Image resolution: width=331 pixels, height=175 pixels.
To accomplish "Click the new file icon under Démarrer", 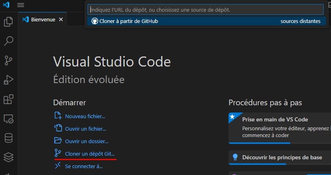I will (x=58, y=116).
